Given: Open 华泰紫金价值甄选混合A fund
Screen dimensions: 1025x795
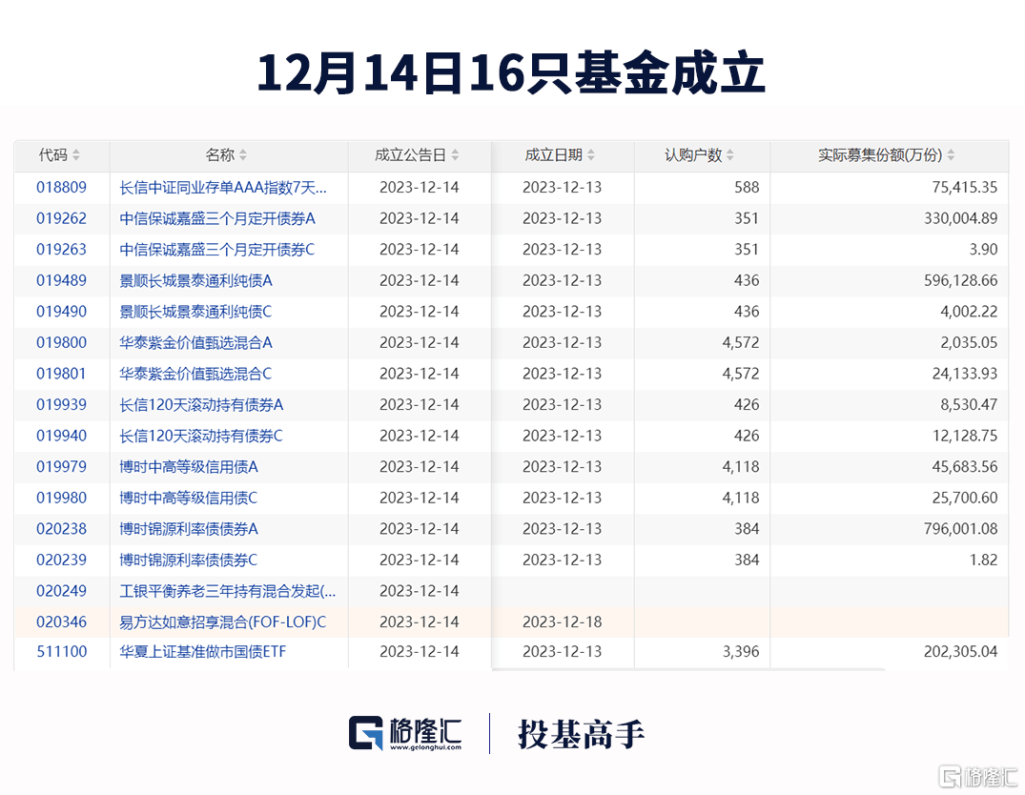Looking at the screenshot, I should 195,342.
